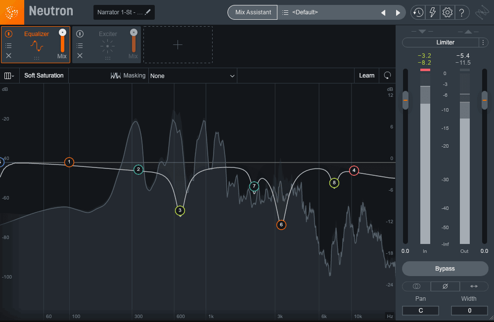
Task: Adjust the input gain fader
Action: tap(405, 100)
